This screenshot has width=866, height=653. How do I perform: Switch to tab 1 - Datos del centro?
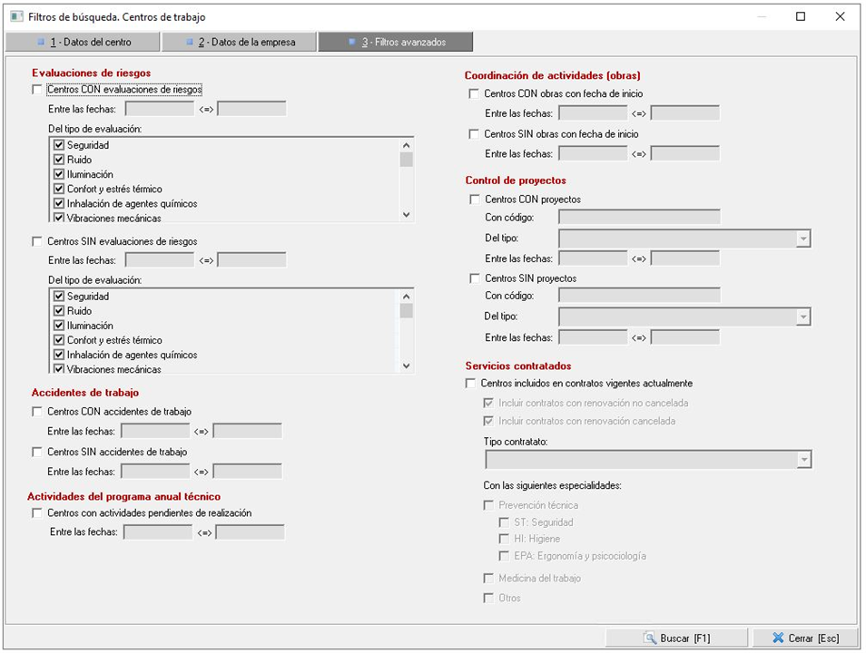click(x=83, y=42)
